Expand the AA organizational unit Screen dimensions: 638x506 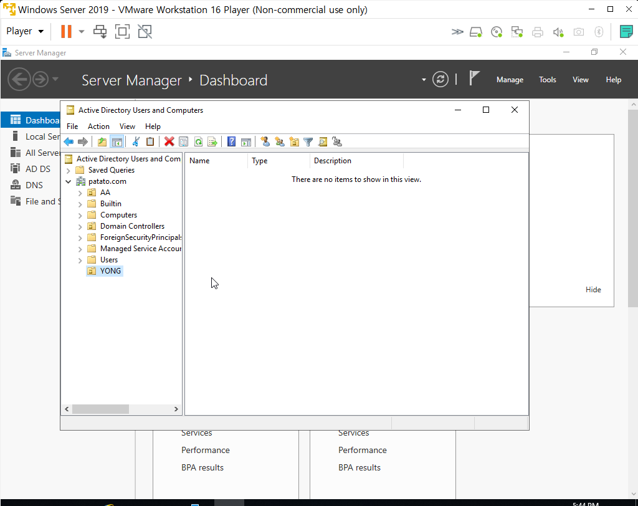pos(80,193)
